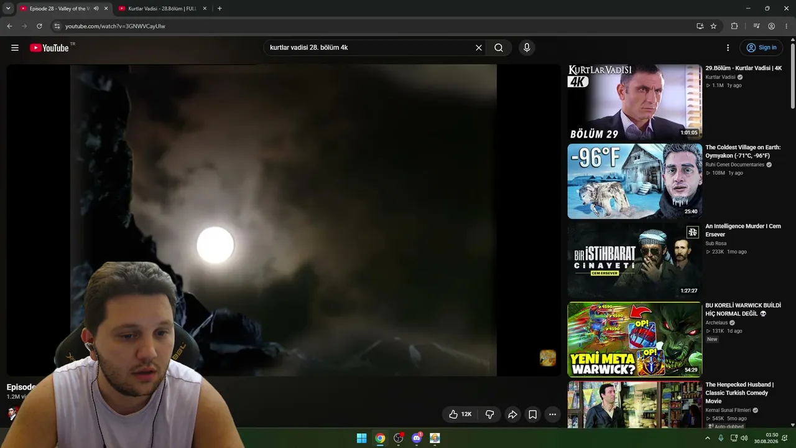Open the tab search dropdown arrow

pyautogui.click(x=8, y=9)
